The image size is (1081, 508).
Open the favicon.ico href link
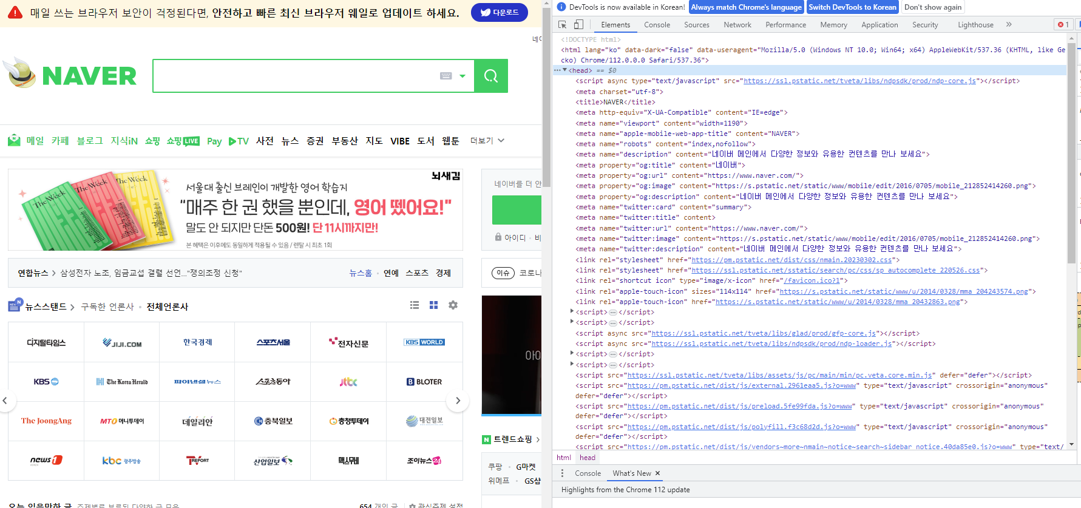tap(812, 280)
